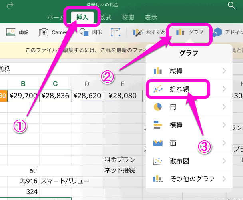Expand the 折れ線 line chart submenu

pyautogui.click(x=189, y=89)
